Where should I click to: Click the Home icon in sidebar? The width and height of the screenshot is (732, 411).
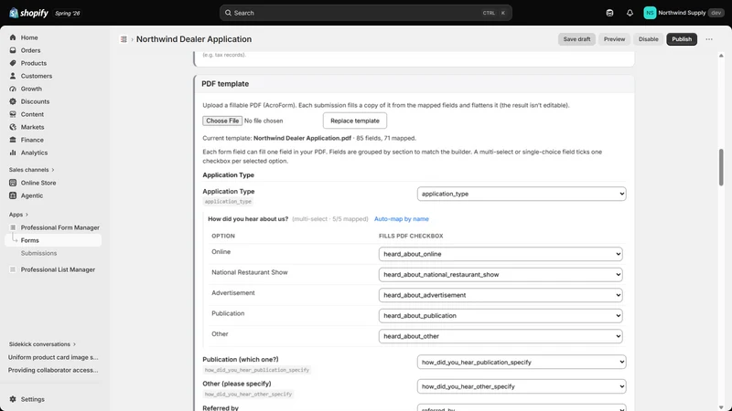pos(13,37)
